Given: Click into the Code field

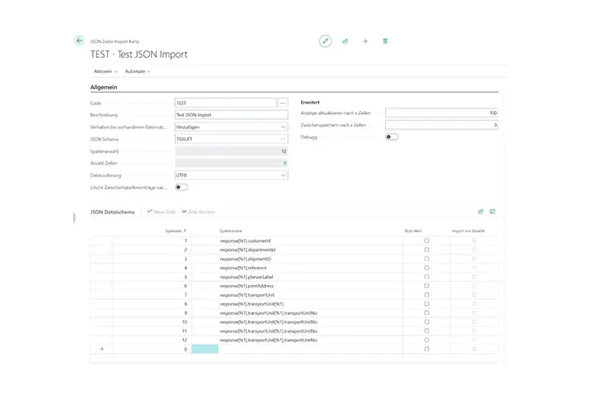Looking at the screenshot, I should (226, 103).
